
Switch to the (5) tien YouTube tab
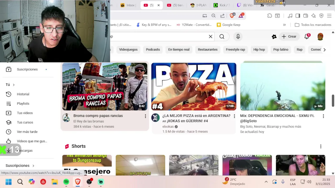point(175,5)
